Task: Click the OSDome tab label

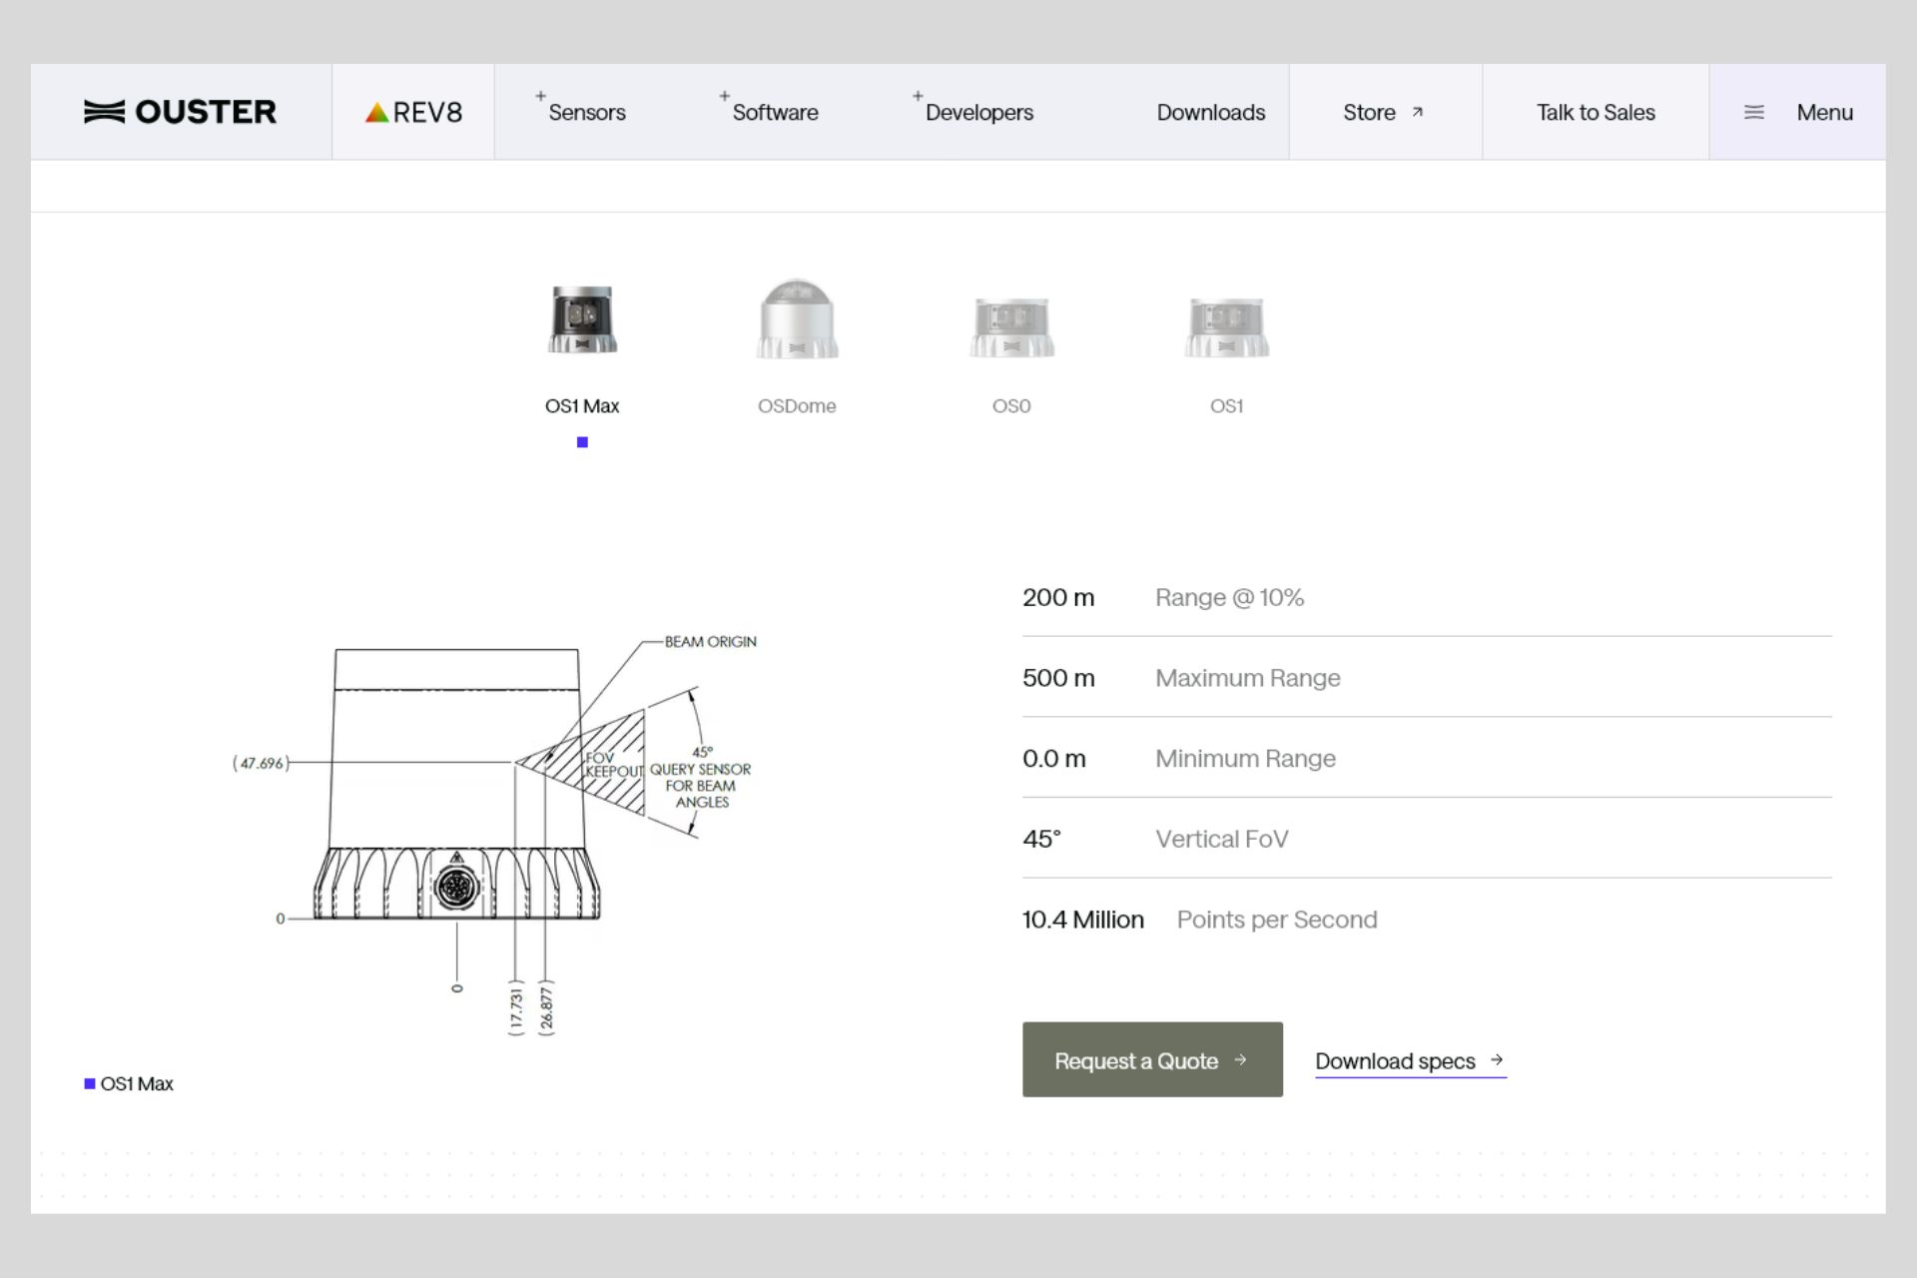Action: click(x=797, y=406)
